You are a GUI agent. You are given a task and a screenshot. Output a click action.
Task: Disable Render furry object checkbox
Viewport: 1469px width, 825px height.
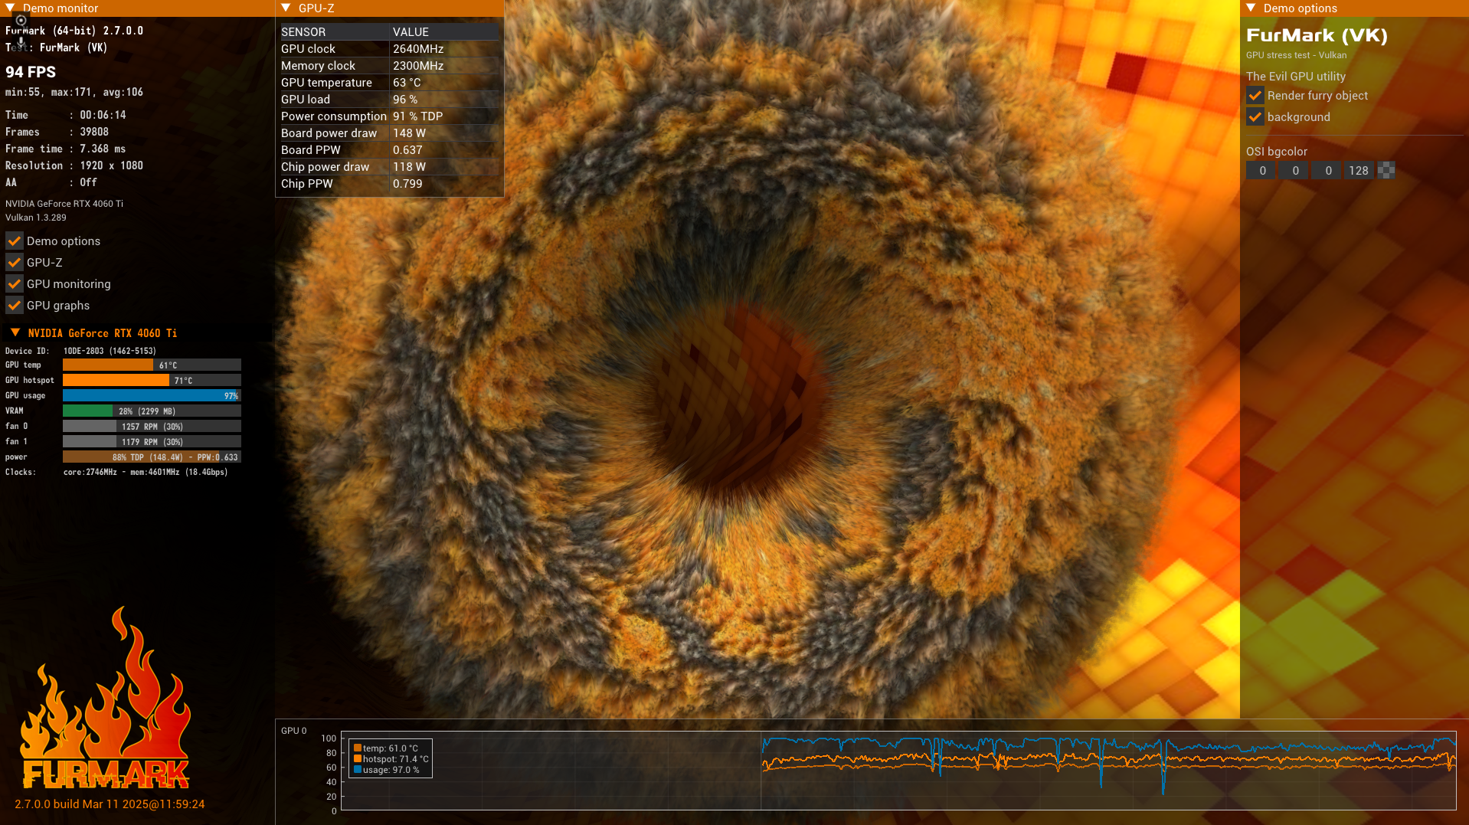(1255, 95)
